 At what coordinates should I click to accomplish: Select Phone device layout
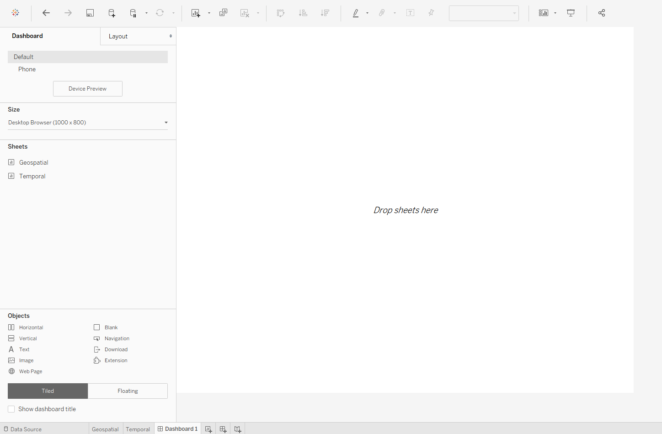click(27, 69)
